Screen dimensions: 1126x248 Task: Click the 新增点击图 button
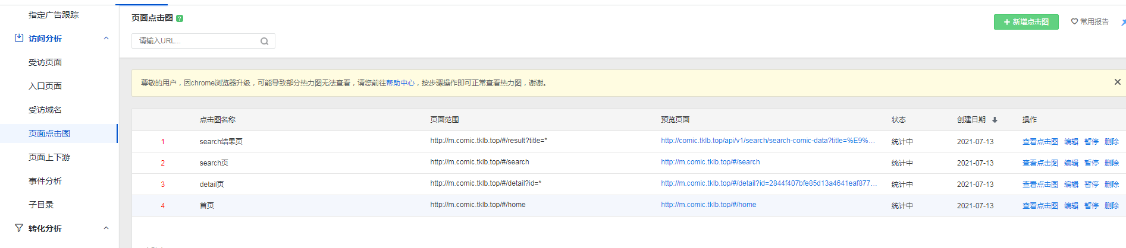(x=1025, y=22)
